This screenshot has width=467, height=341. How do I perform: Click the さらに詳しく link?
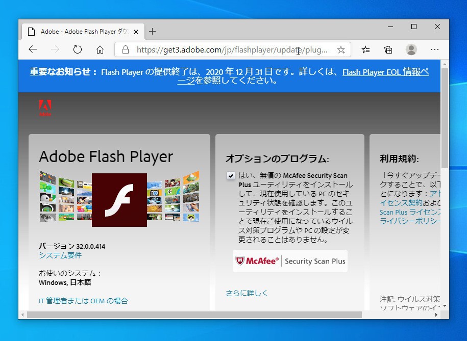click(x=247, y=293)
